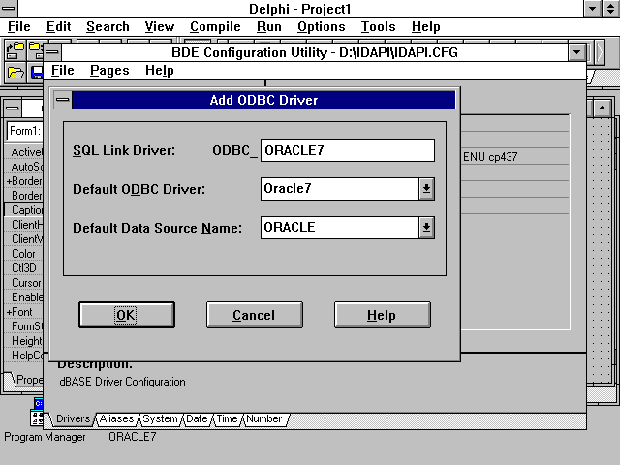Open the BDE Configuration File menu
The image size is (620, 465).
62,71
